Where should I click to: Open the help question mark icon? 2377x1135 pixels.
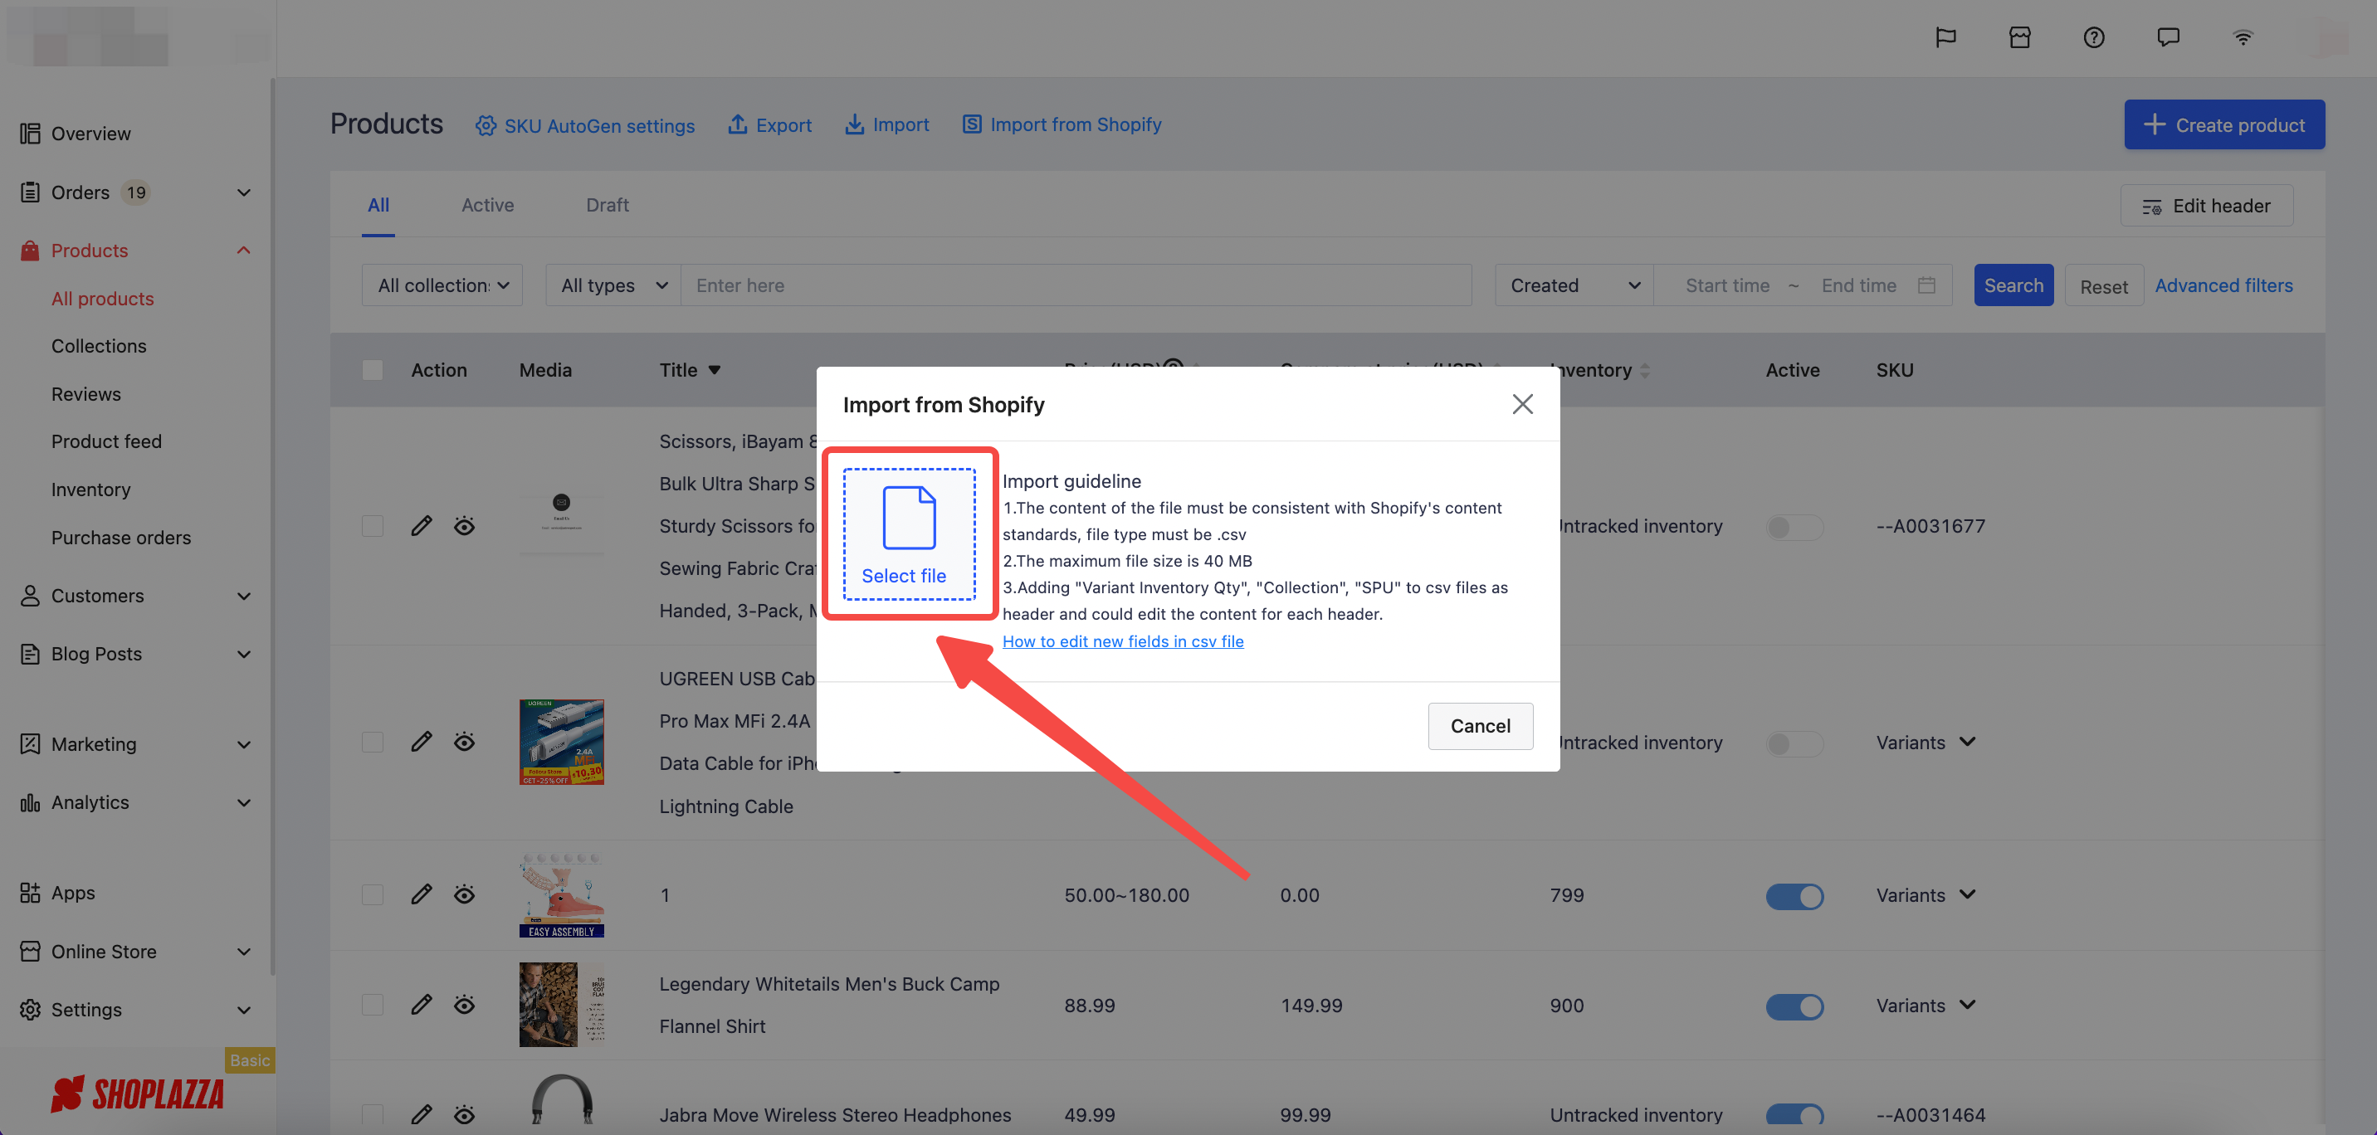(x=2094, y=38)
